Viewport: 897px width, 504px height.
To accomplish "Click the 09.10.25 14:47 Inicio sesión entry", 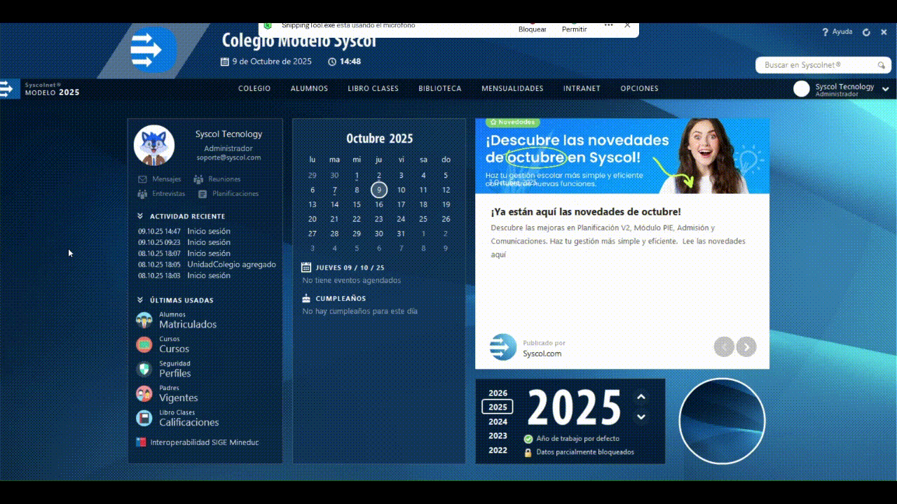I will 184,231.
